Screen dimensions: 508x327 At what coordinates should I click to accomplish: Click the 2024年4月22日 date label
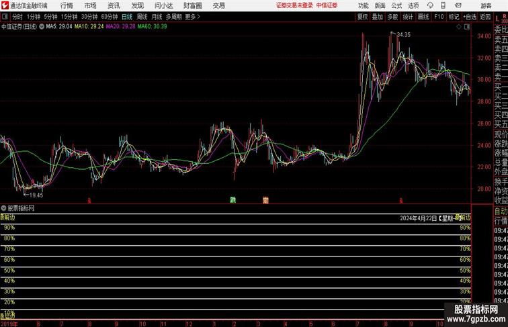[419, 218]
